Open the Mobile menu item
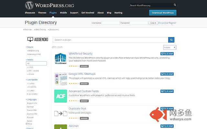The width and height of the screenshot is (207, 129). pyautogui.click(x=63, y=13)
